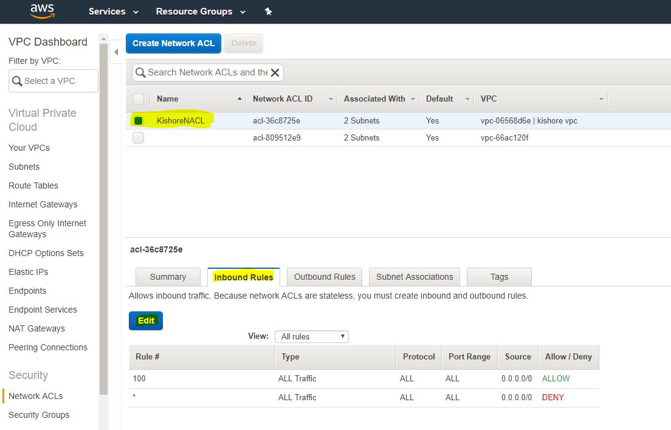Open the View All rules dropdown
The height and width of the screenshot is (430, 671).
coord(311,336)
